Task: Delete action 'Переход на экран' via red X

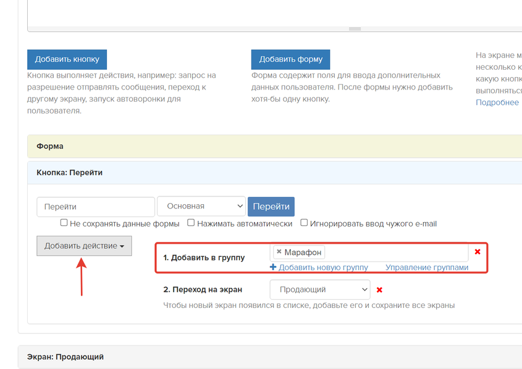Action: (x=379, y=289)
